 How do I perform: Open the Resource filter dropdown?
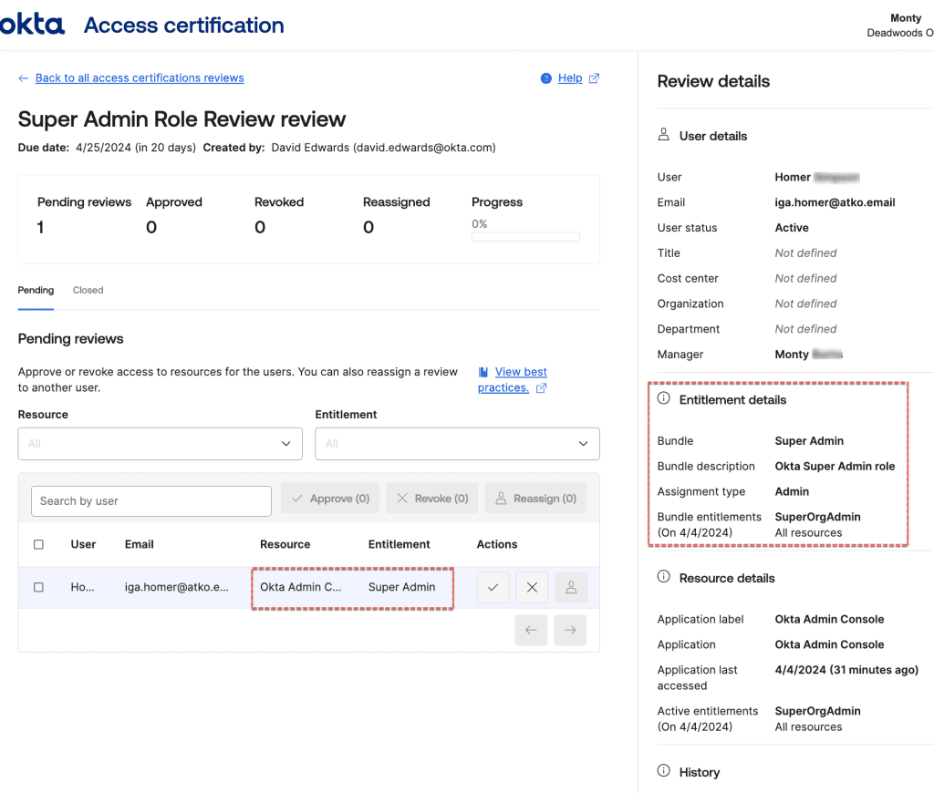click(160, 444)
